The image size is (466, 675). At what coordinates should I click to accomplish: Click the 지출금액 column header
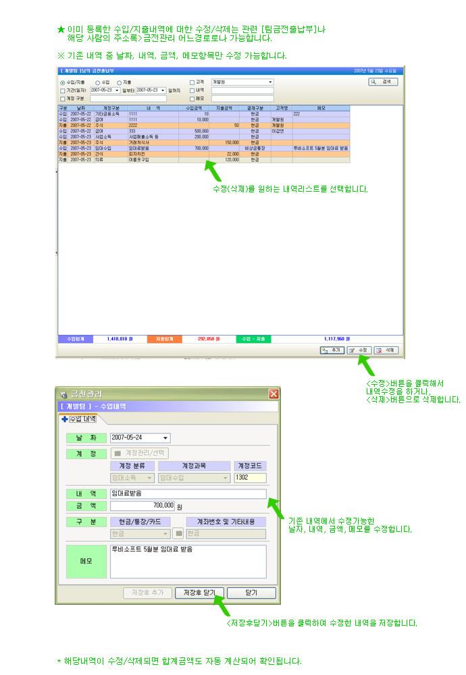pos(224,108)
